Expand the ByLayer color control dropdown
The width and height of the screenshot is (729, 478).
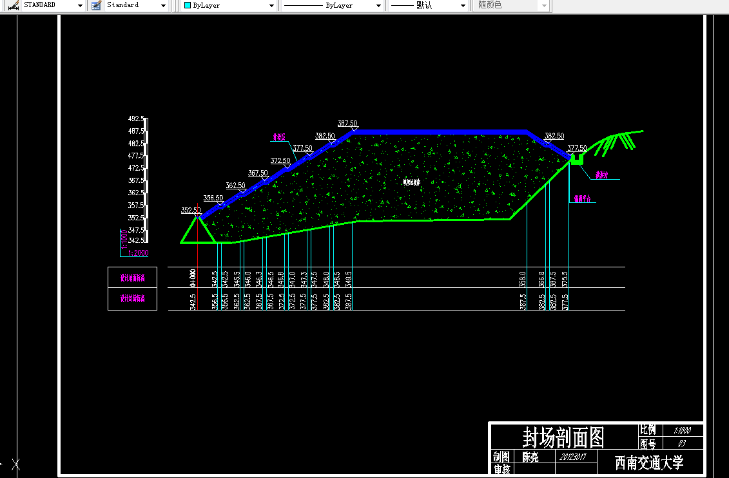pyautogui.click(x=271, y=6)
